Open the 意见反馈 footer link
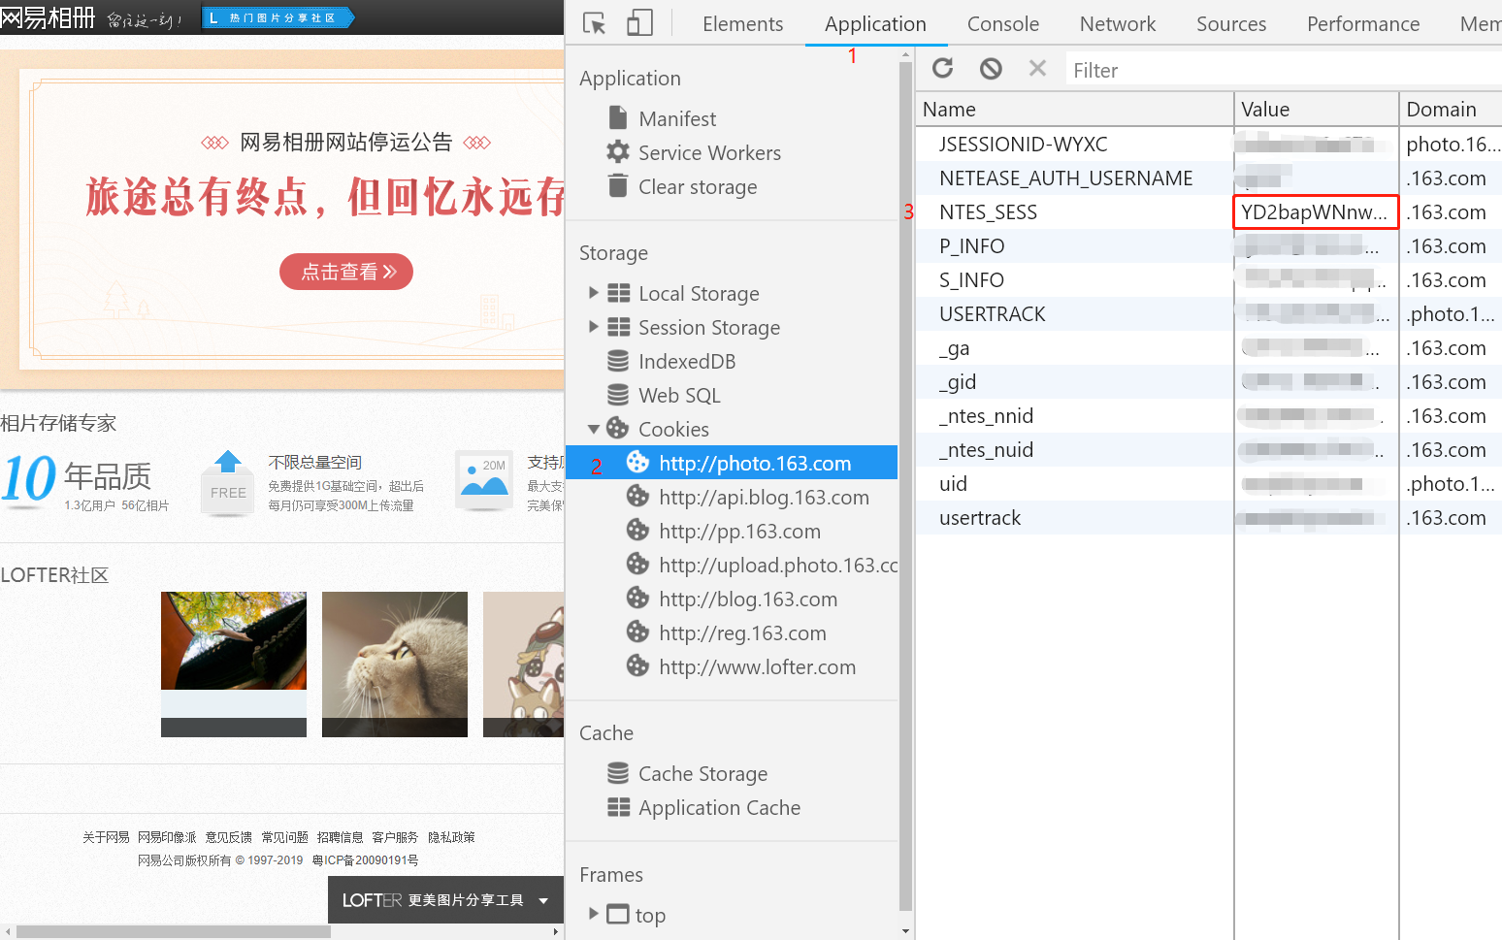Screen dimensions: 1502x940 click(228, 837)
